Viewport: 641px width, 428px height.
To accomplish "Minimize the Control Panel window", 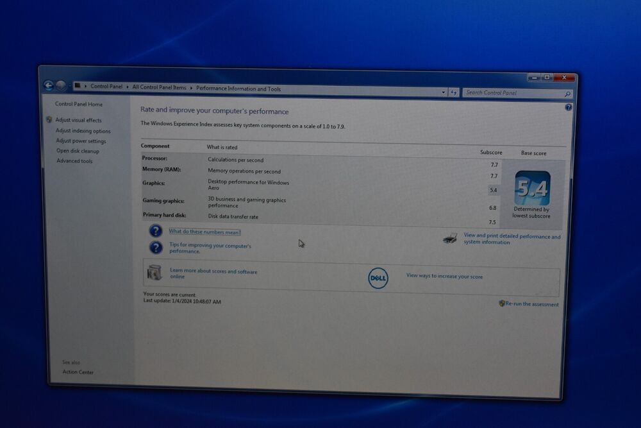I will point(534,77).
